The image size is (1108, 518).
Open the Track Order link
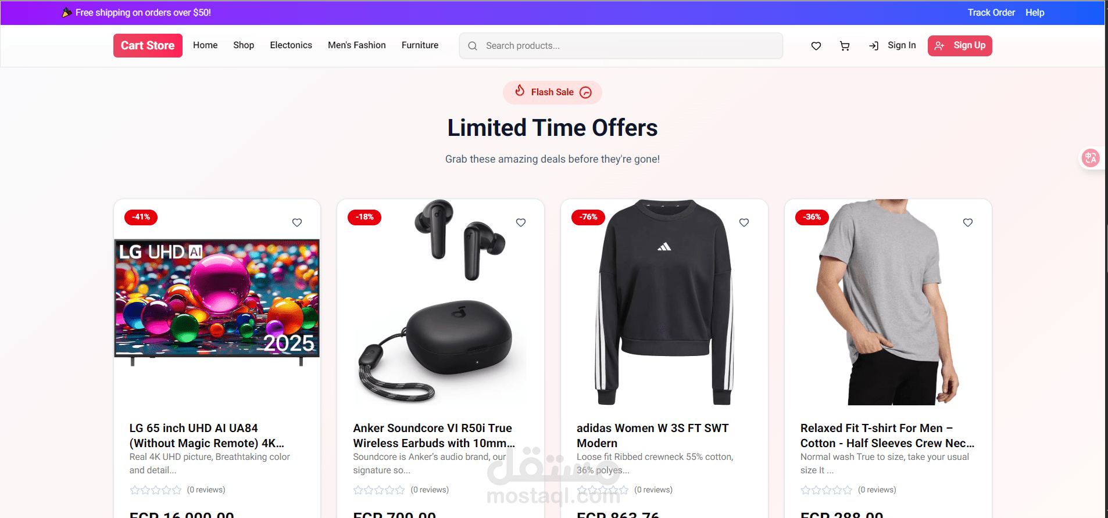pyautogui.click(x=991, y=12)
